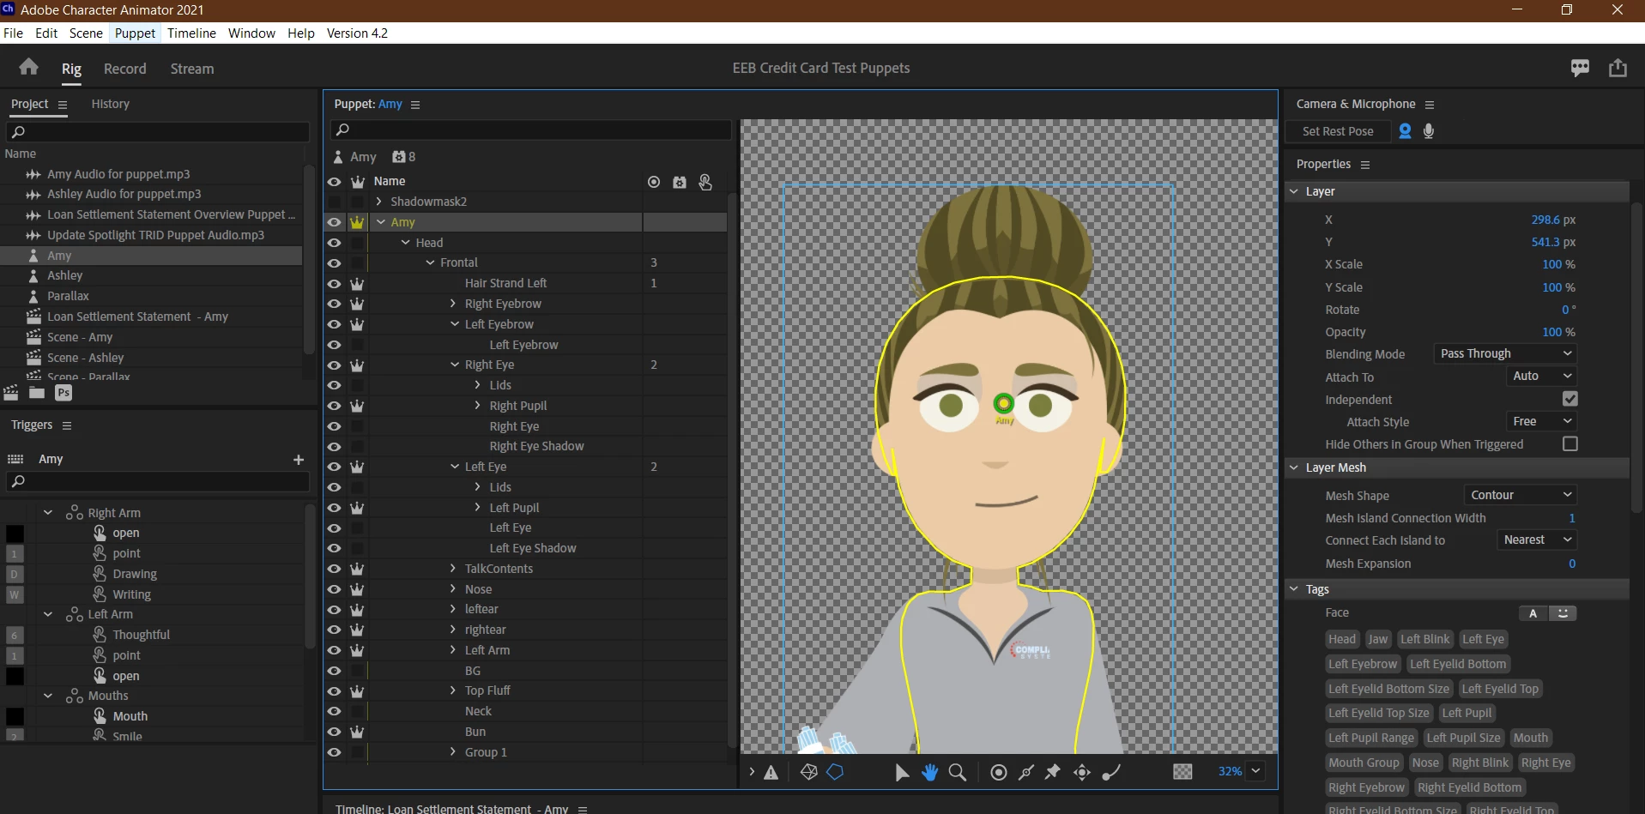Image resolution: width=1645 pixels, height=814 pixels.
Task: Collapse the Right Arm trigger group
Action: pyautogui.click(x=48, y=513)
